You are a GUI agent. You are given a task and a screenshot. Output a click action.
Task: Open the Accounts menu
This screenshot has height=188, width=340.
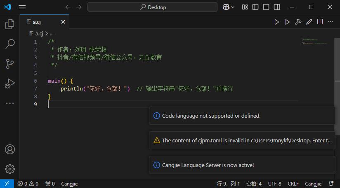pyautogui.click(x=10, y=149)
